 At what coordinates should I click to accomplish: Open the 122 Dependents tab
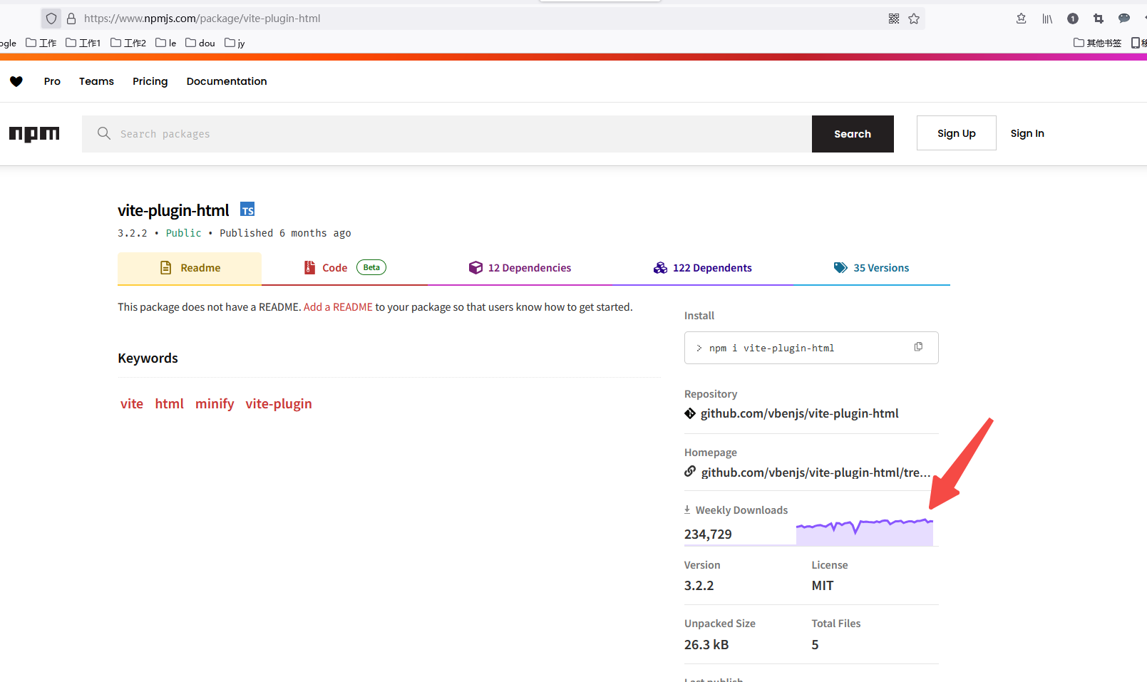pyautogui.click(x=702, y=268)
